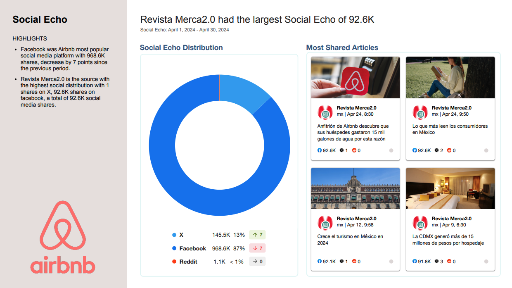Click the Facebook label in the chart legend

click(x=192, y=248)
